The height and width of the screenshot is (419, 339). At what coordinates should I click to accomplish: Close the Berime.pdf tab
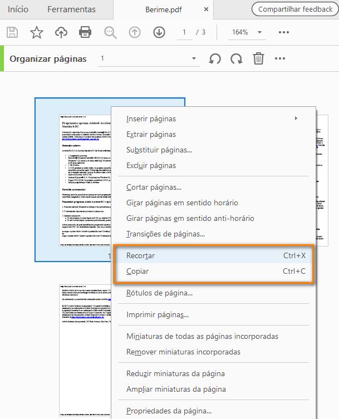[x=206, y=9]
